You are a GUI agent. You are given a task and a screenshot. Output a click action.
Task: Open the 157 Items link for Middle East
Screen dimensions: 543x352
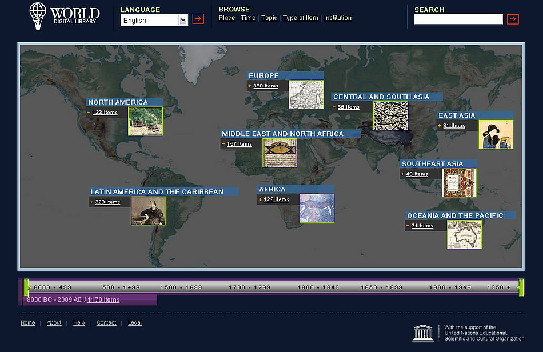click(239, 143)
